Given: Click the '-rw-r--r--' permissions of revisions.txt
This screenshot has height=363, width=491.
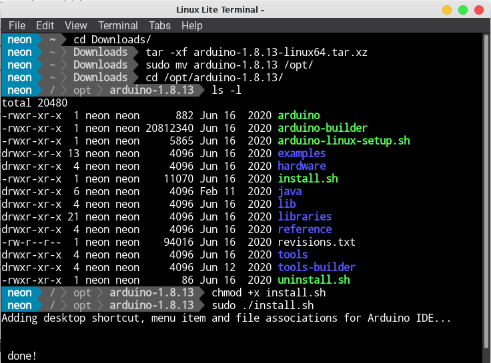Looking at the screenshot, I should [x=31, y=242].
